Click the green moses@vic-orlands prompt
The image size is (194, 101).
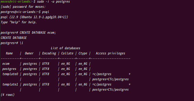(x=15, y=2)
